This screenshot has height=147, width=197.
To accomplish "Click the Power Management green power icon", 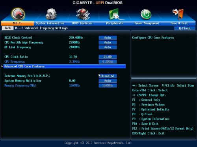I will [x=146, y=14].
